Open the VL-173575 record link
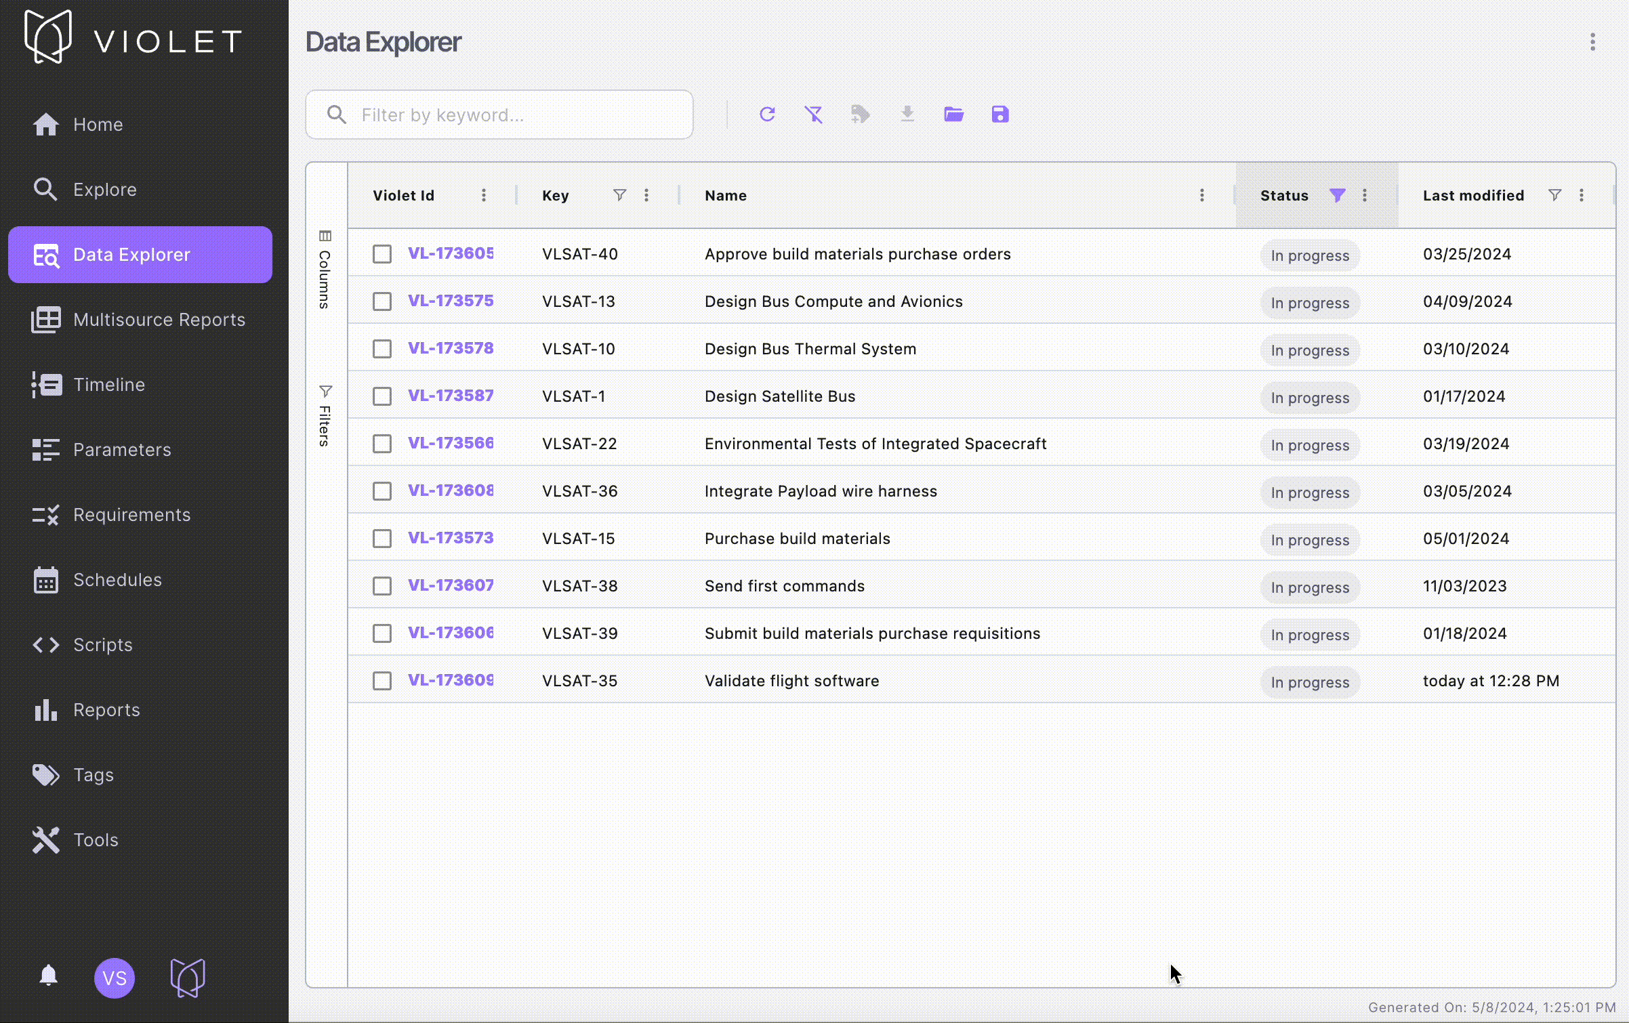This screenshot has width=1629, height=1023. [451, 301]
